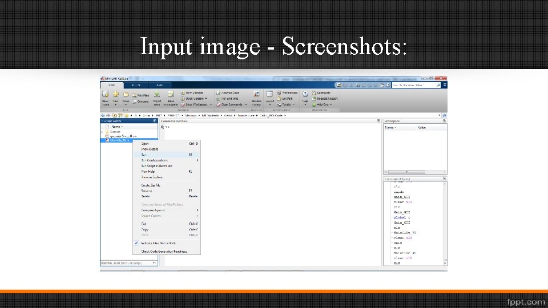Expand the file details panel chevron
The height and width of the screenshot is (308, 548).
point(154,262)
